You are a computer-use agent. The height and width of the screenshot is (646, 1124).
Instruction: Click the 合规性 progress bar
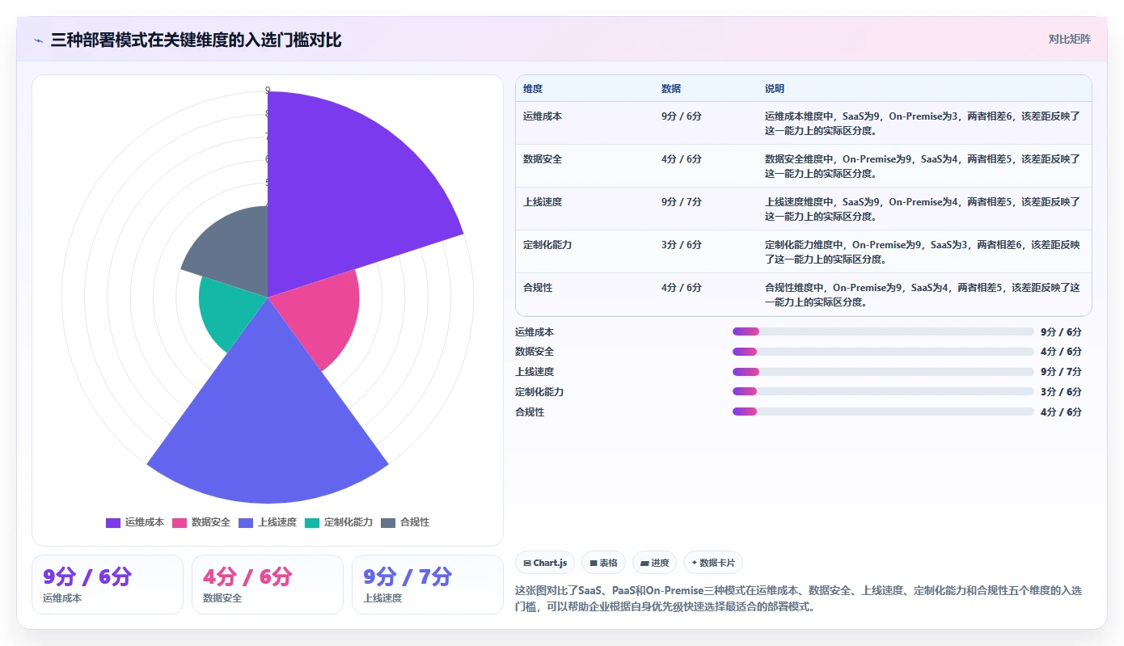(883, 412)
